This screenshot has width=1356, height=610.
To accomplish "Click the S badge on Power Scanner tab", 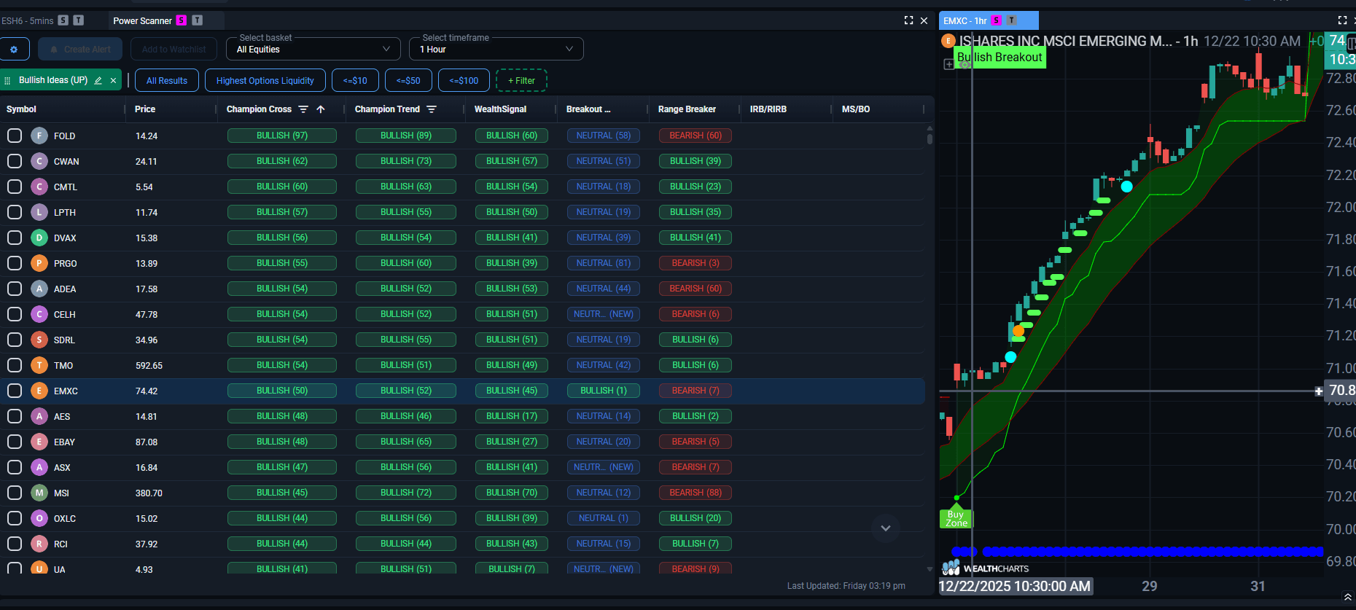I will 182,20.
